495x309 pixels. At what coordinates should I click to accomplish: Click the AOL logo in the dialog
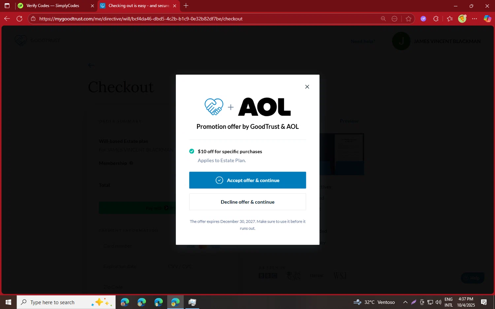pyautogui.click(x=264, y=107)
